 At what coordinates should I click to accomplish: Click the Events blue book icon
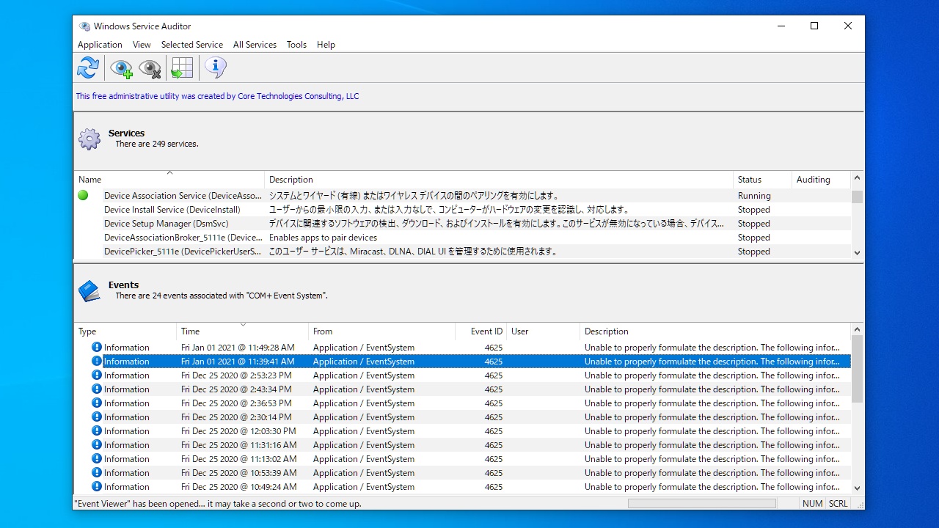pos(89,291)
